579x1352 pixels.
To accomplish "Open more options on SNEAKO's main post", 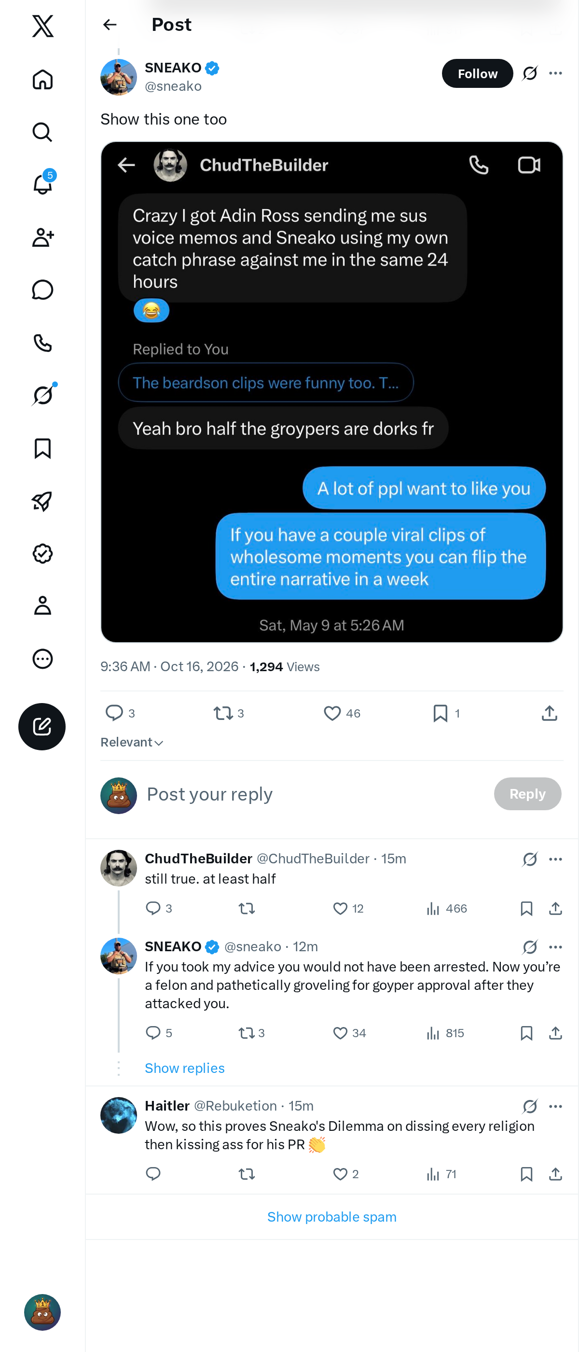I will (555, 73).
